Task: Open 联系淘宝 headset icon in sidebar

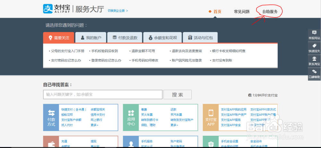Action: point(314,59)
